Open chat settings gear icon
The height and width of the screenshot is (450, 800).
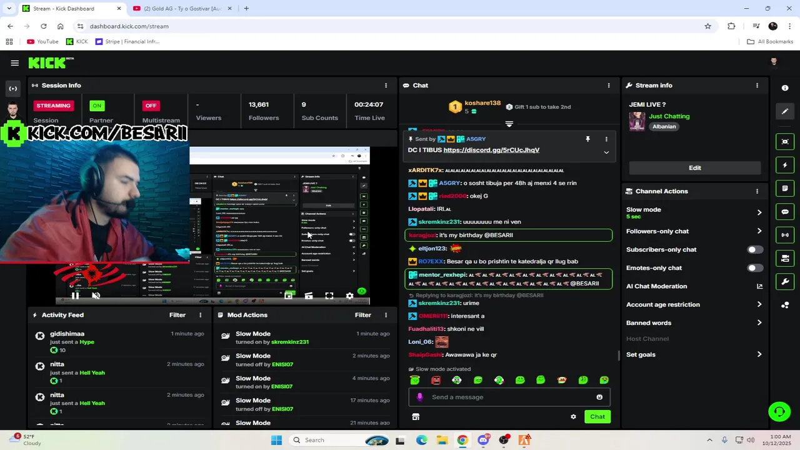[573, 417]
